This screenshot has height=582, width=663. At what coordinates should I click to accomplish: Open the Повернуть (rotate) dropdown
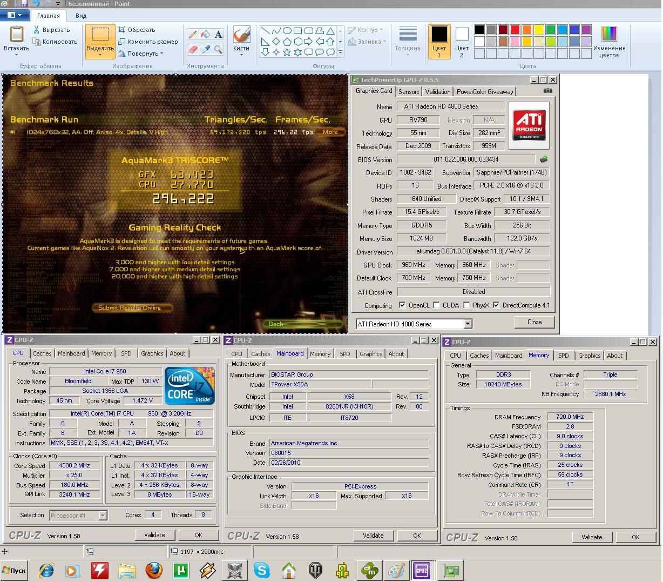click(141, 53)
